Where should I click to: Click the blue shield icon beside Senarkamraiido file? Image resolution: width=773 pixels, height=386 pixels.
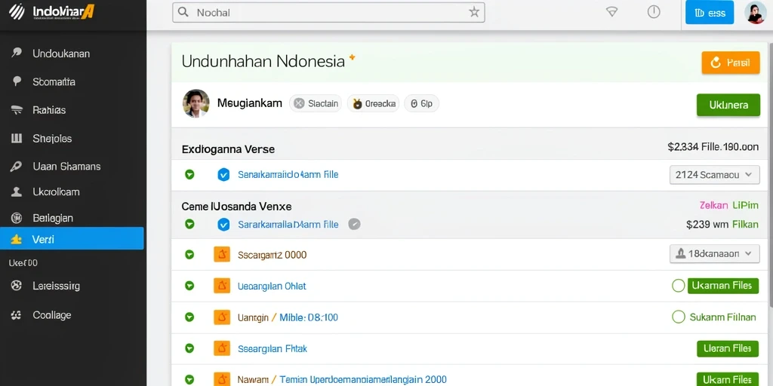point(223,174)
